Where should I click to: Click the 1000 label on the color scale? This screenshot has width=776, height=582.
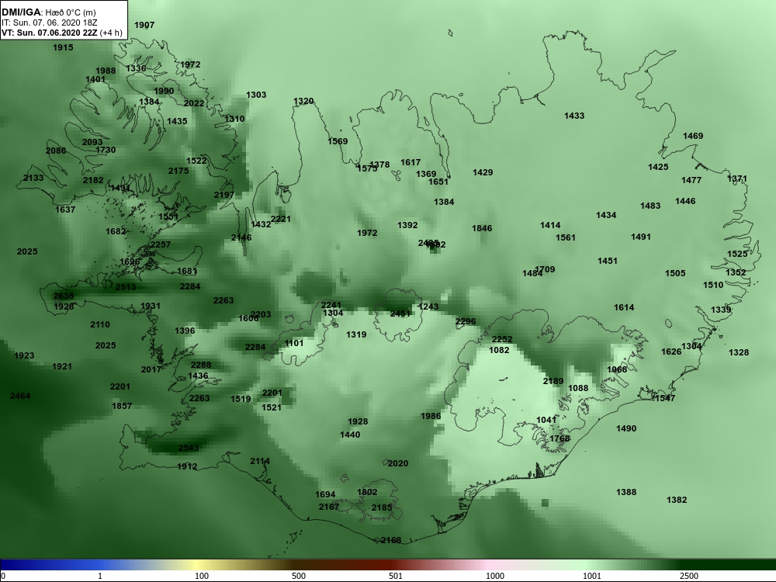click(x=495, y=576)
